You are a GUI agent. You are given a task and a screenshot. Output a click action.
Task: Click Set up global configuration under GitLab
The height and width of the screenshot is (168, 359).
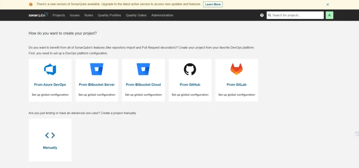tap(236, 95)
